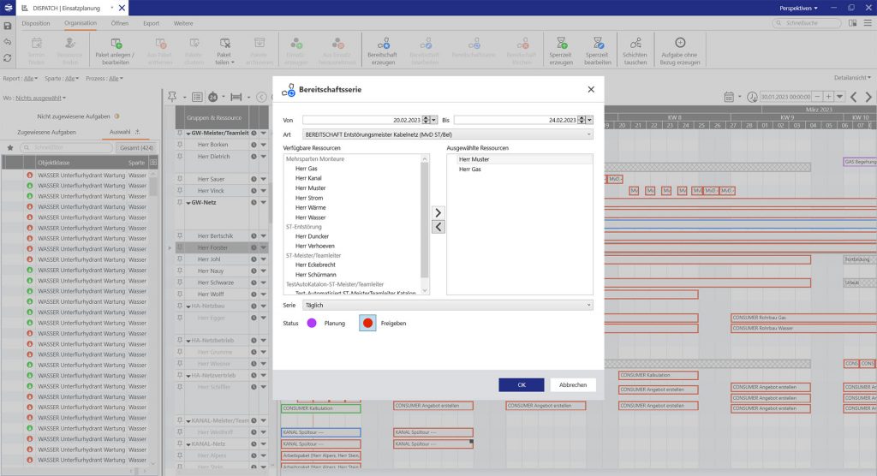Pin the Herr Borken resource row
Viewport: 877px width, 476px height.
tap(180, 145)
